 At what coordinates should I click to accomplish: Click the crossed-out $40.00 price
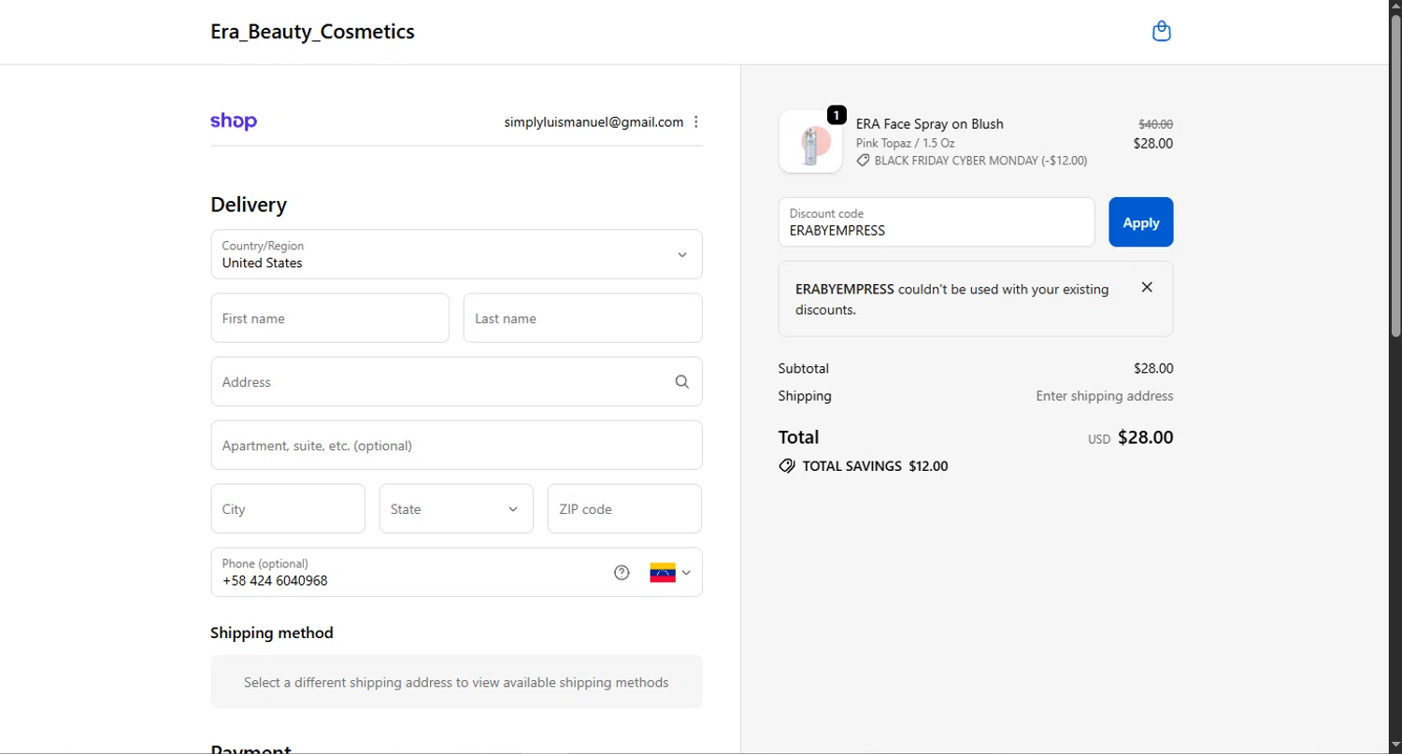coord(1155,123)
